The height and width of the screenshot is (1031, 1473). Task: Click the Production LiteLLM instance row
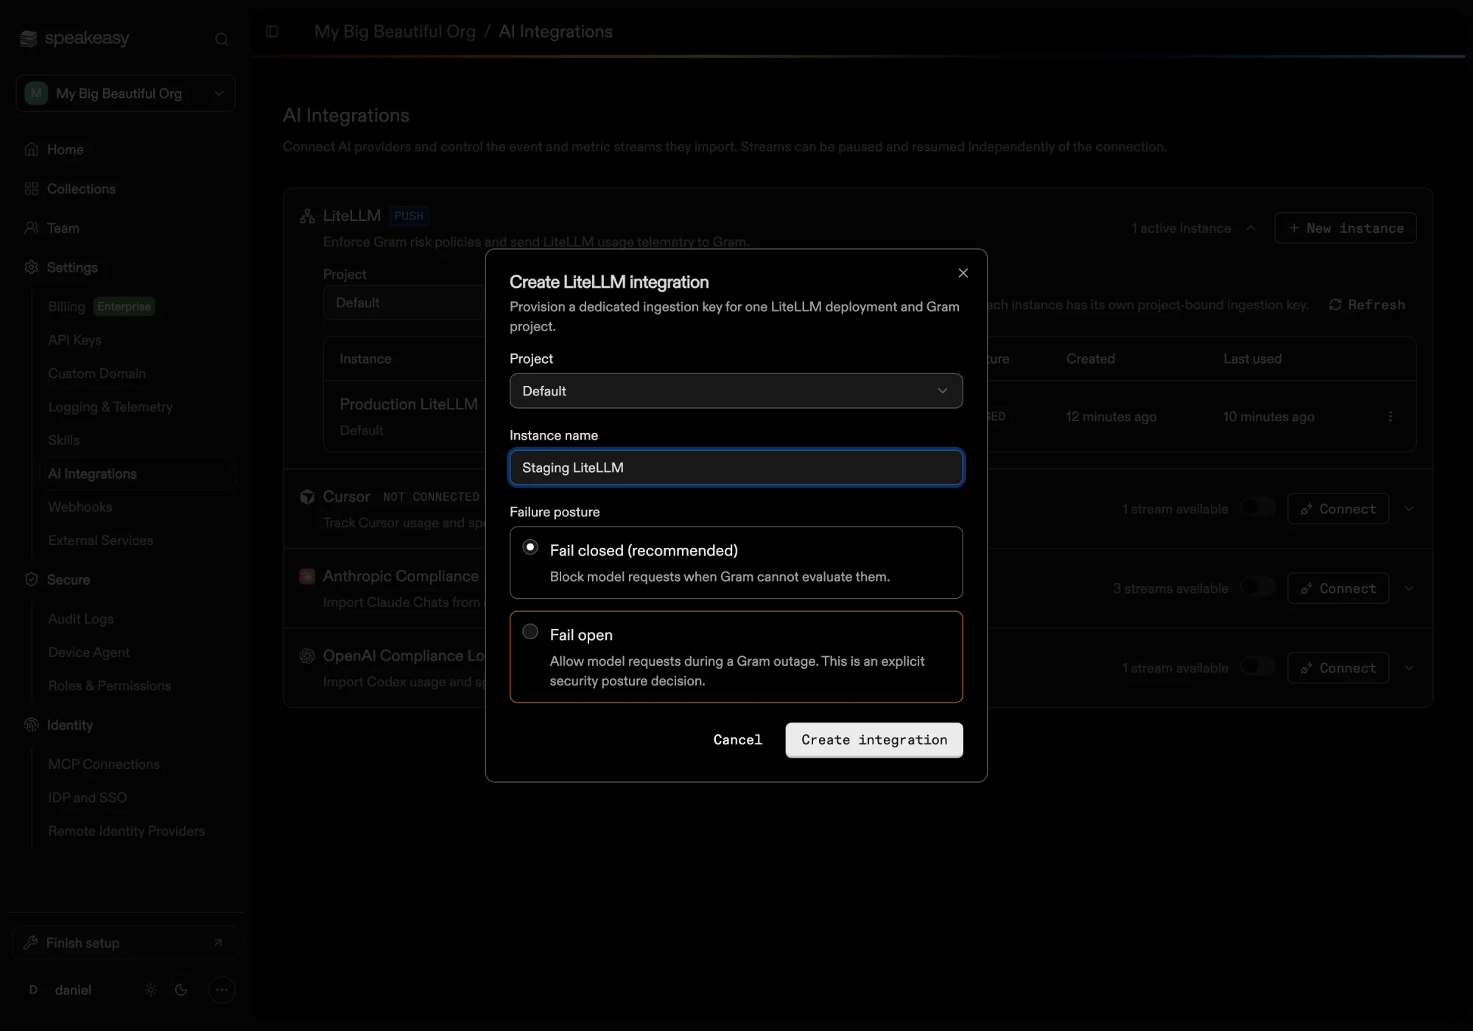[869, 417]
